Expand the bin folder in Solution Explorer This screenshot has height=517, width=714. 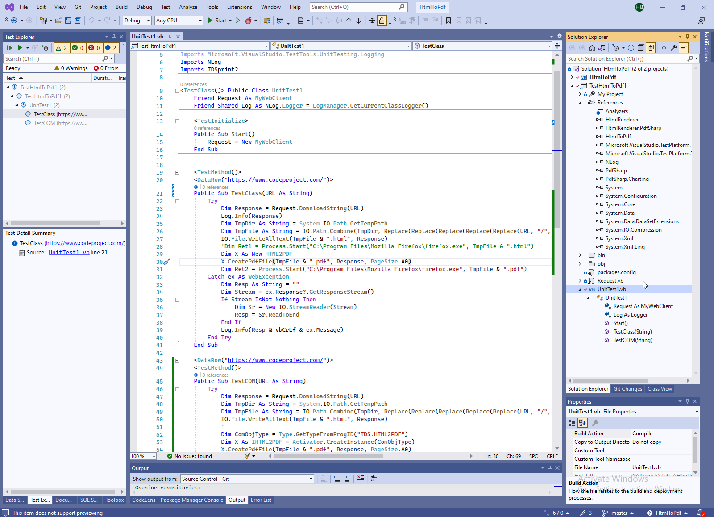(x=580, y=255)
